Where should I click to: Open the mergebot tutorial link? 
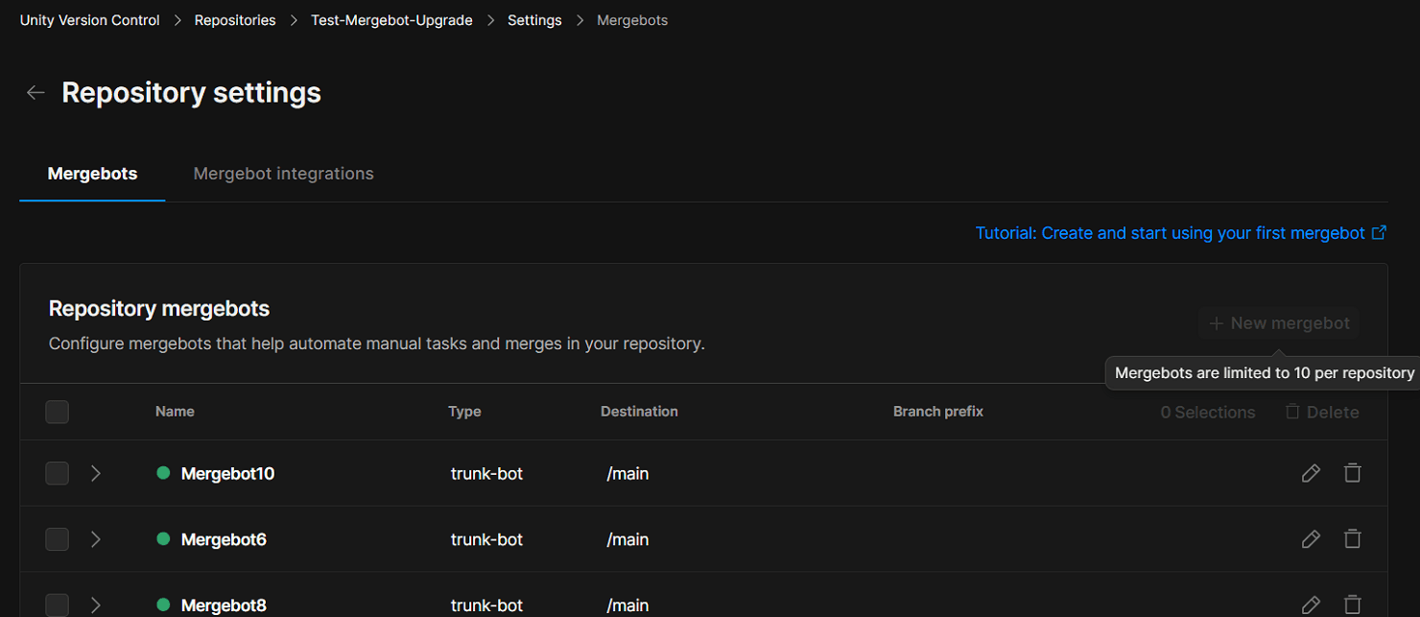[x=1168, y=232]
